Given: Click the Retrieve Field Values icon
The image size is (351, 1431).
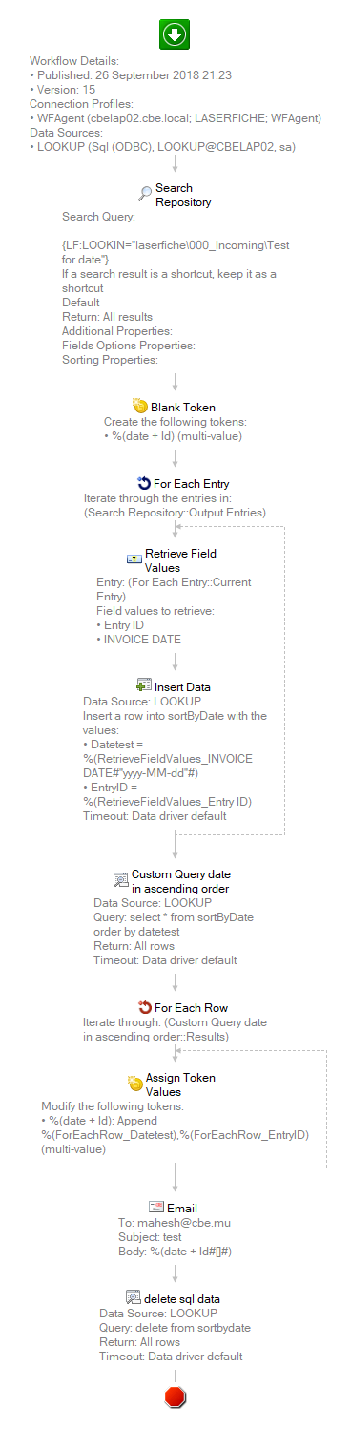Looking at the screenshot, I should [134, 559].
